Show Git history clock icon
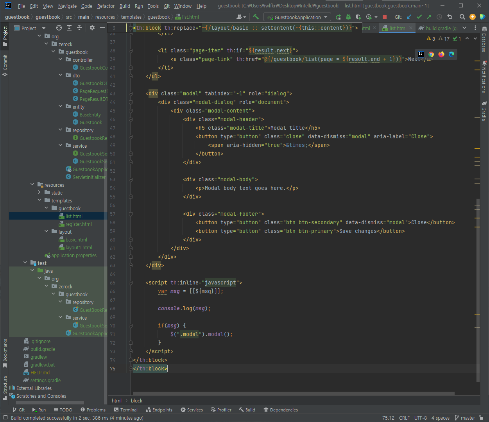The width and height of the screenshot is (489, 422). (439, 17)
